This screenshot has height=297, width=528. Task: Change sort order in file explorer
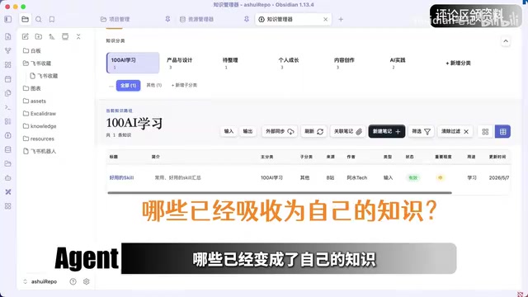(x=52, y=36)
